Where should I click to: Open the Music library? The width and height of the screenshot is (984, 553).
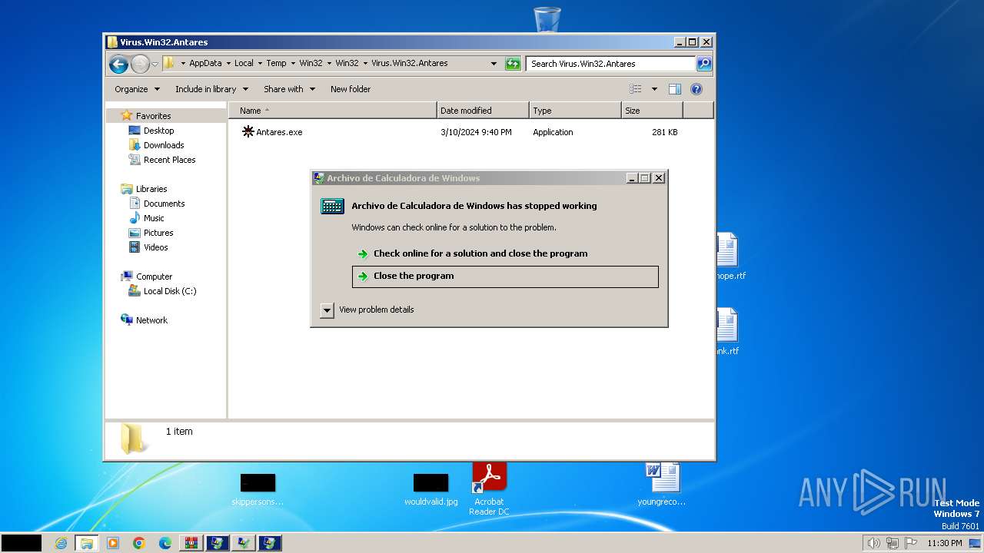(x=154, y=218)
